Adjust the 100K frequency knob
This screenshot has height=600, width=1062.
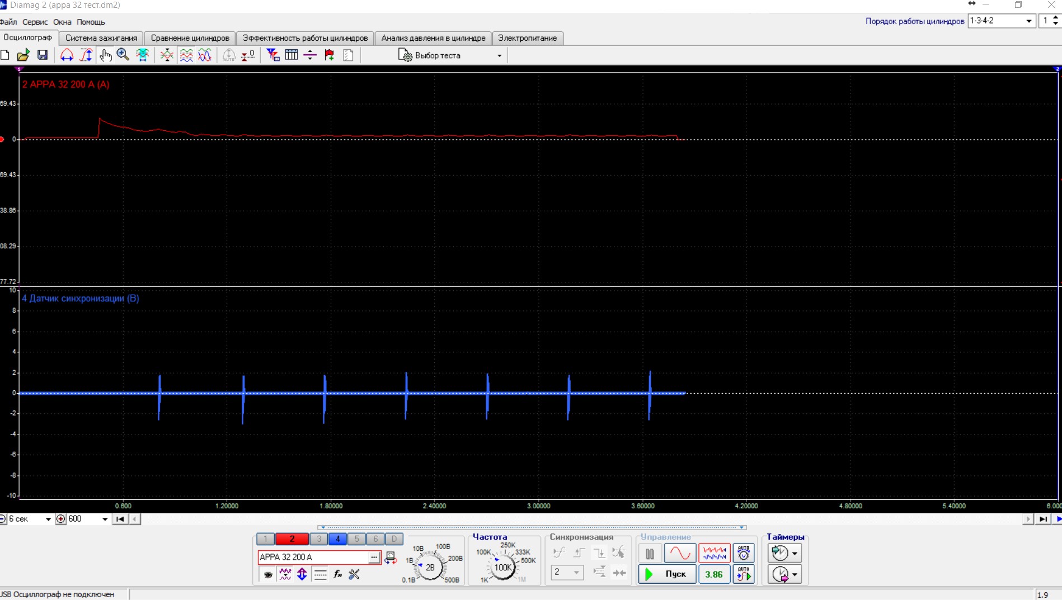click(502, 567)
